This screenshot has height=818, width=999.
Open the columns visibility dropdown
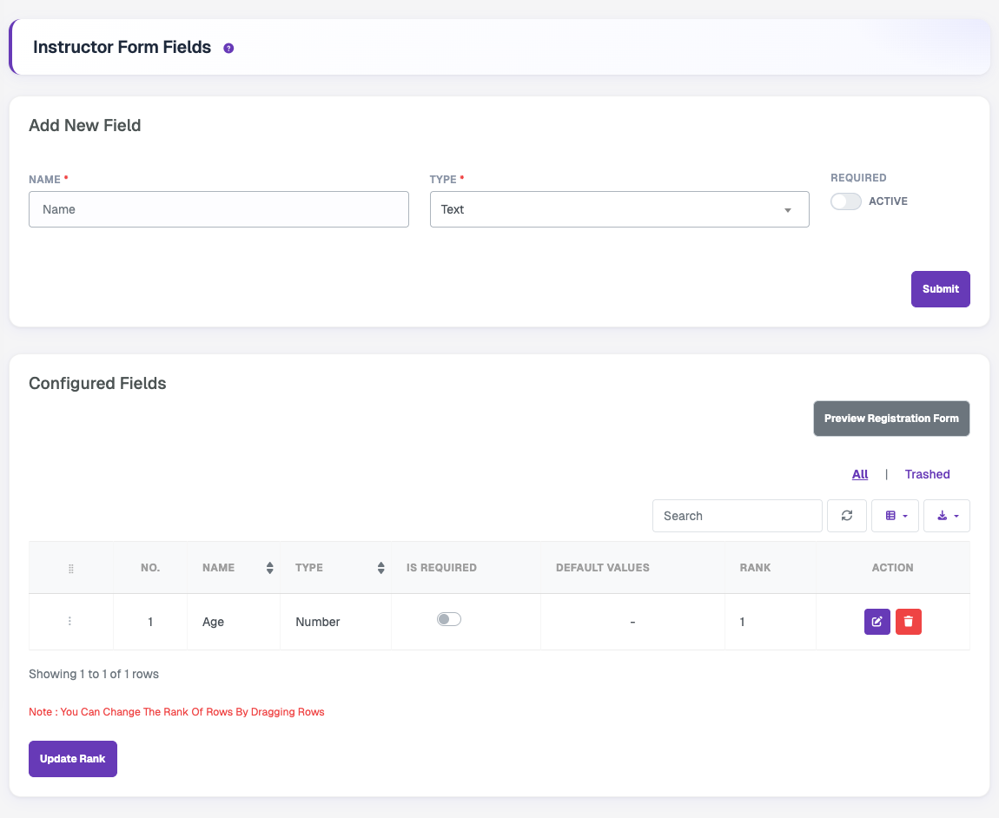click(x=895, y=516)
